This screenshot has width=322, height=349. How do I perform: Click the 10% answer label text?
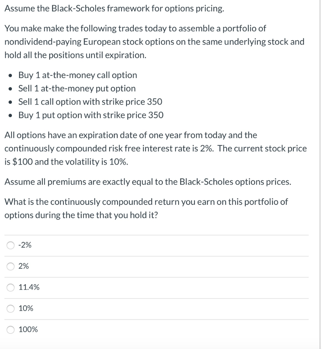pyautogui.click(x=26, y=308)
